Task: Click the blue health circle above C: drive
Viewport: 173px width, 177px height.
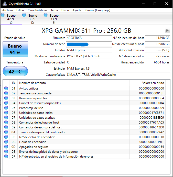Action: coord(3,15)
